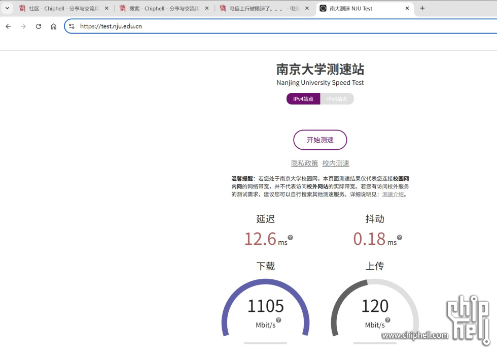The height and width of the screenshot is (353, 497).
Task: Click the browser forward arrow
Action: (23, 26)
